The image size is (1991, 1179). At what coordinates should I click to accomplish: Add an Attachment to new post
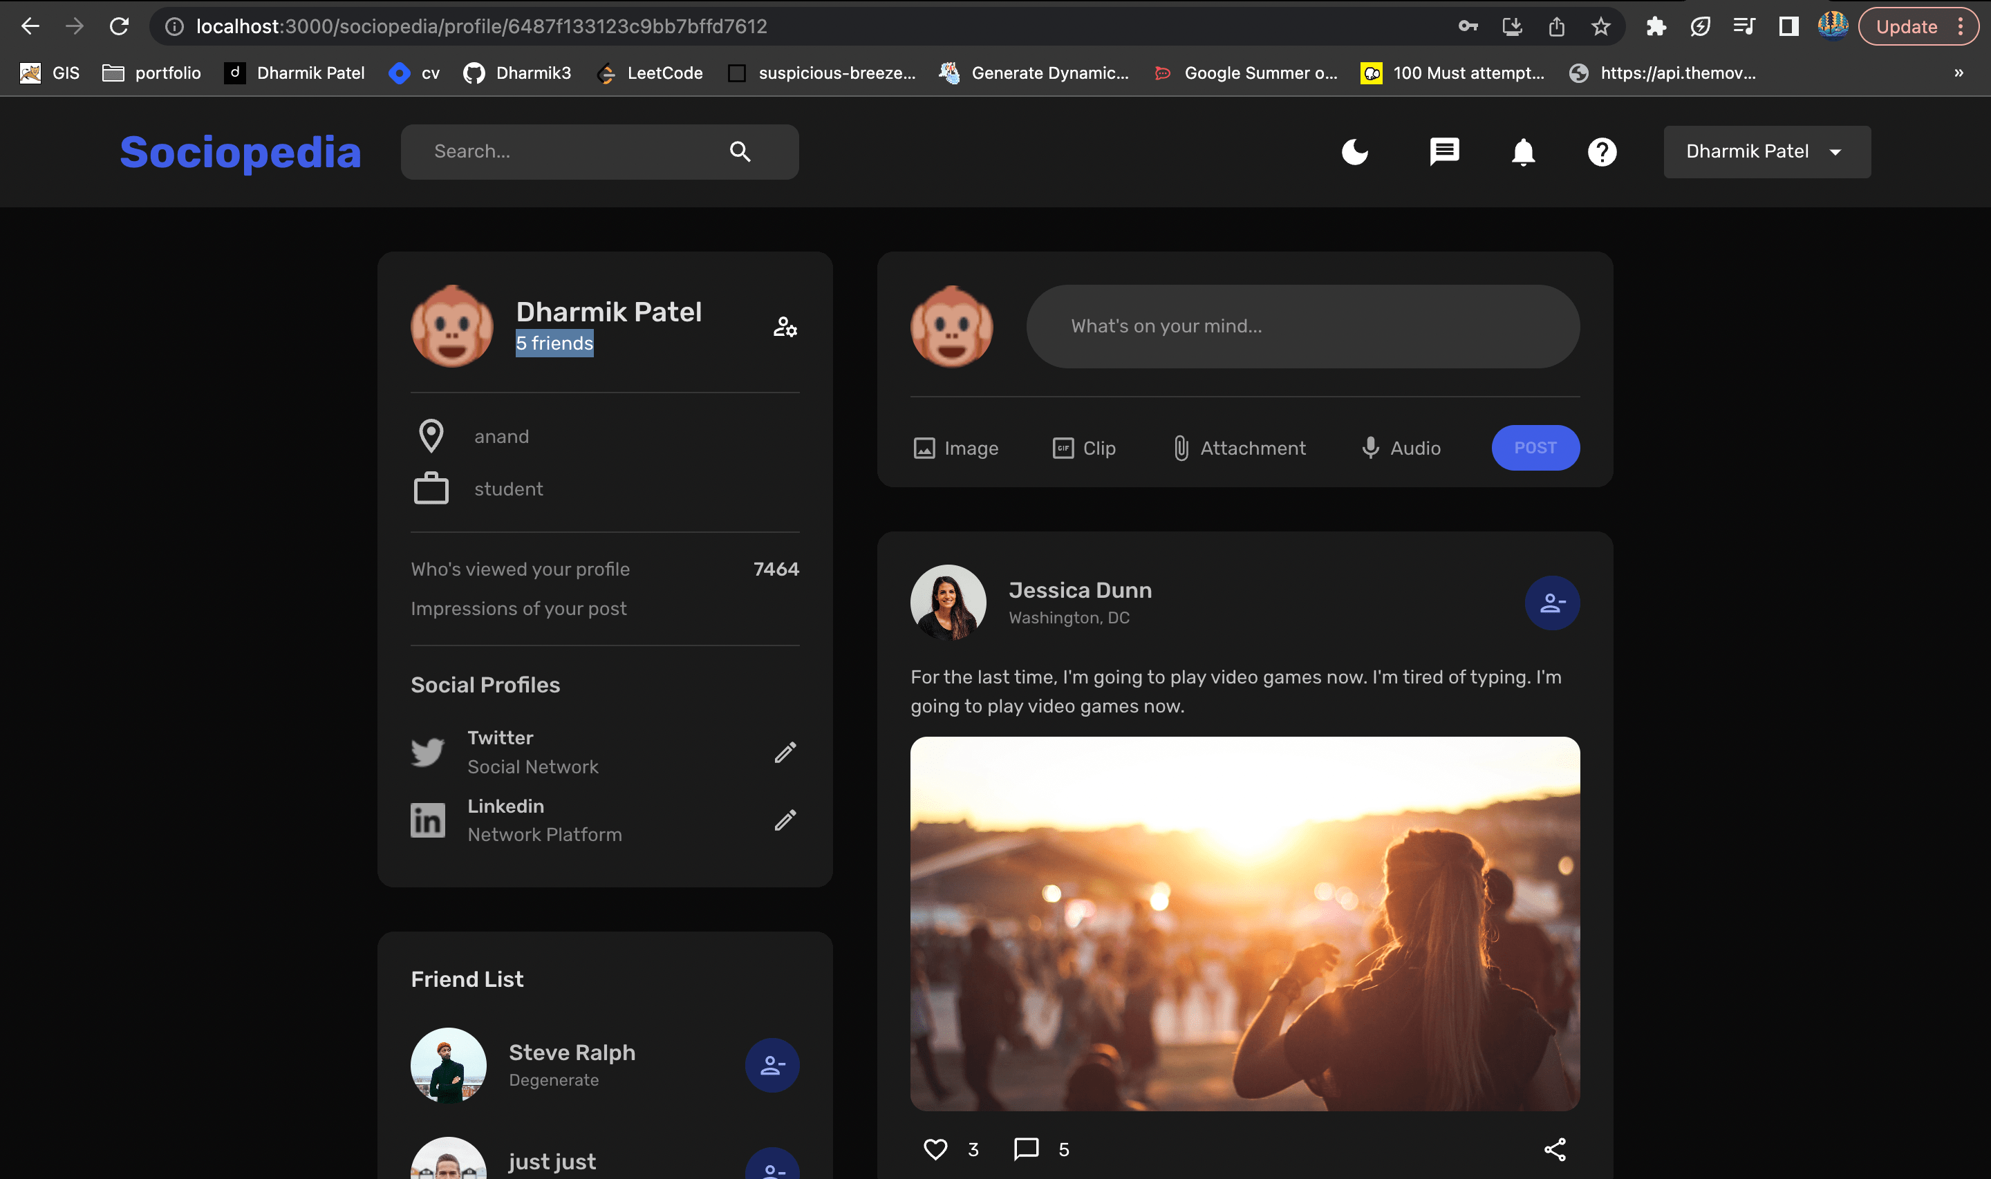point(1239,448)
